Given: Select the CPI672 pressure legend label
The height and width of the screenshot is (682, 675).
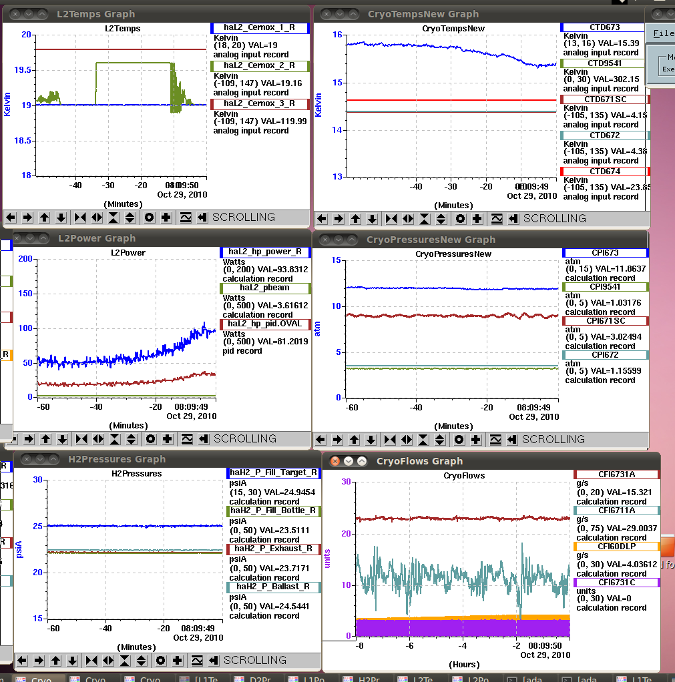Looking at the screenshot, I should point(605,356).
